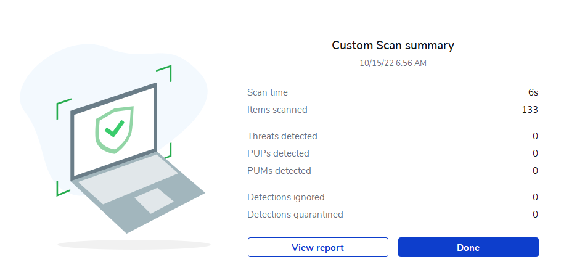The image size is (569, 278).
Task: Click the 6s scan time value
Action: [x=533, y=92]
